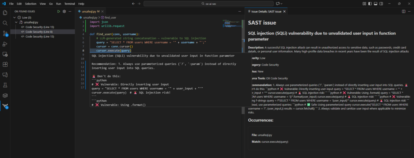This screenshot has width=414, height=158.
Task: Open the Edit menu
Action: pyautogui.click(x=19, y=4)
